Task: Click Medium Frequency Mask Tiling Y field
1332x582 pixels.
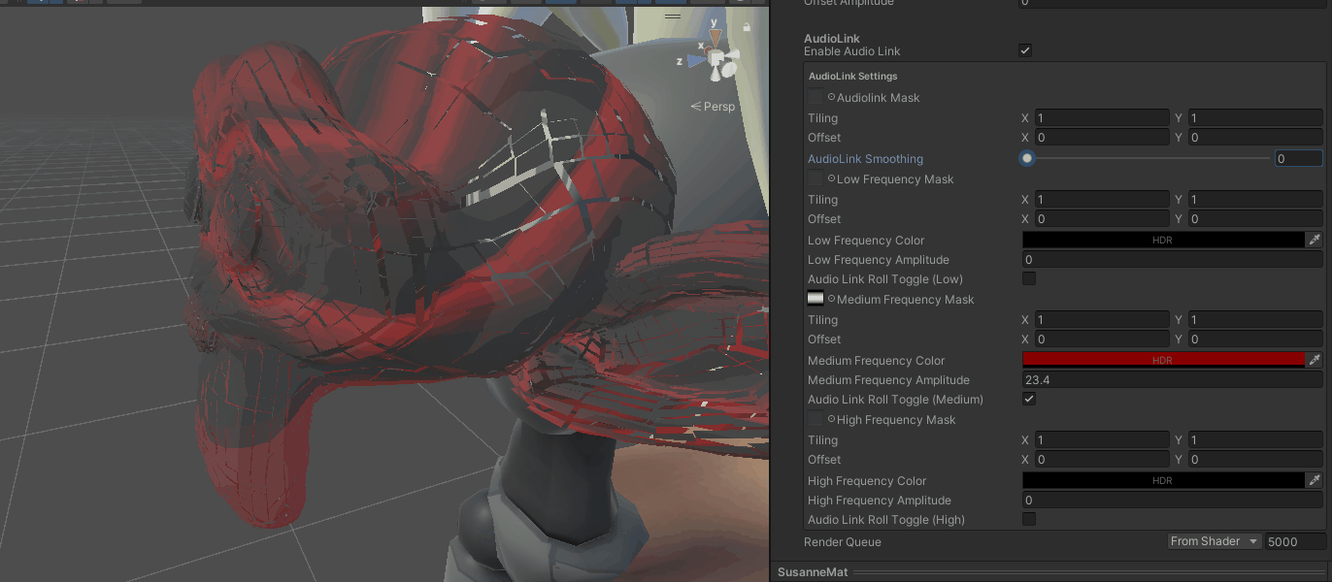Action: [1255, 319]
